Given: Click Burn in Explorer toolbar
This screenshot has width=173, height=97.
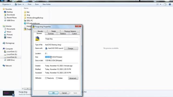Looking at the screenshot, I should coord(37,4).
